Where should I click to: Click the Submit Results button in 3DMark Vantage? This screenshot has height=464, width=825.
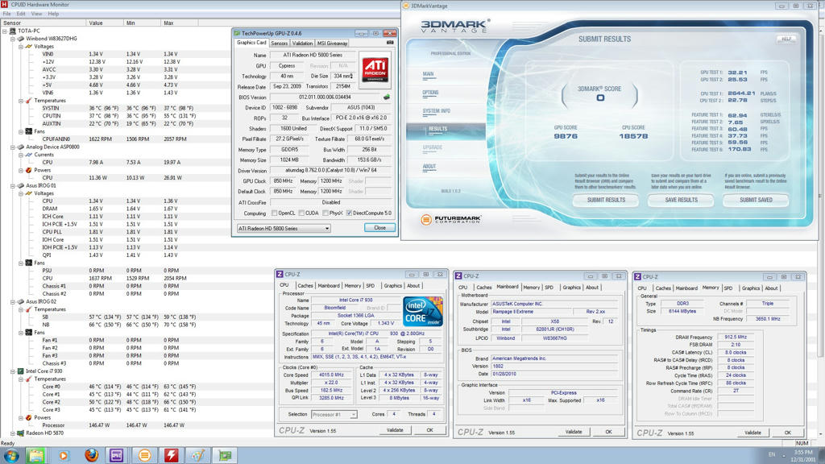tap(606, 200)
